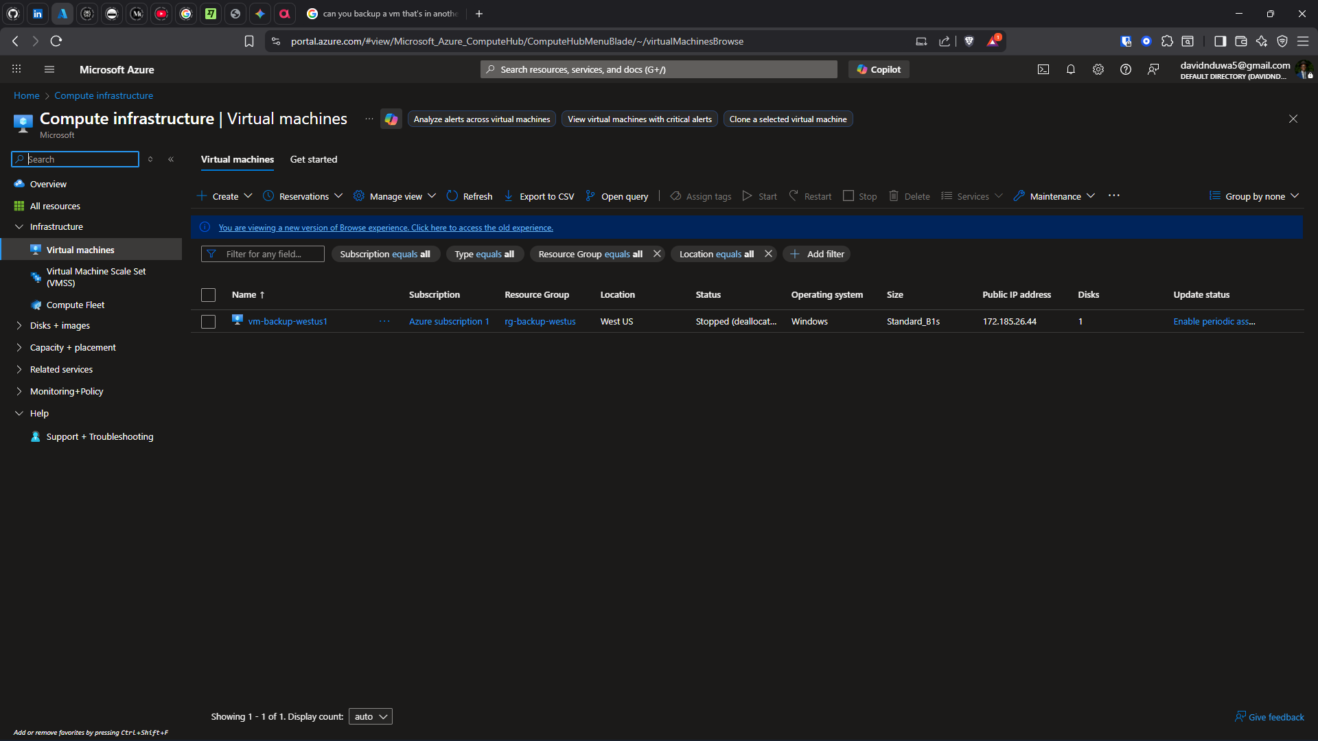
Task: Click View virtual machines with critical alerts
Action: [x=640, y=119]
